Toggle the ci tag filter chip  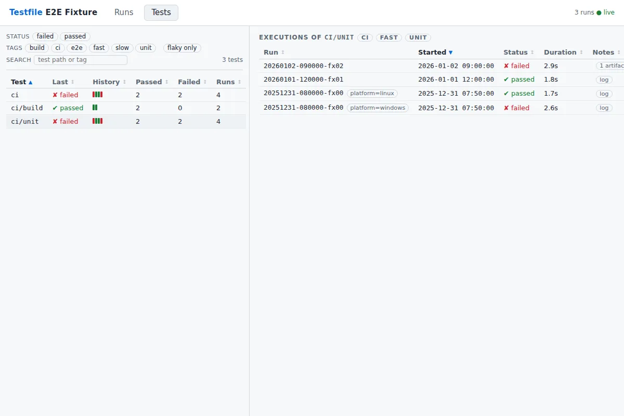58,48
